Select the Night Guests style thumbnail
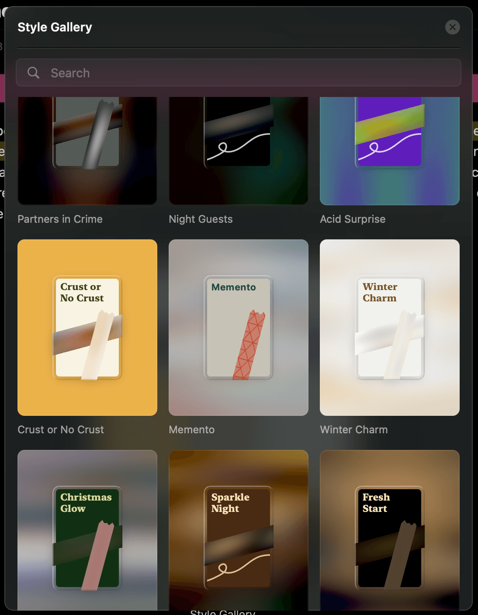This screenshot has height=615, width=478. point(238,150)
